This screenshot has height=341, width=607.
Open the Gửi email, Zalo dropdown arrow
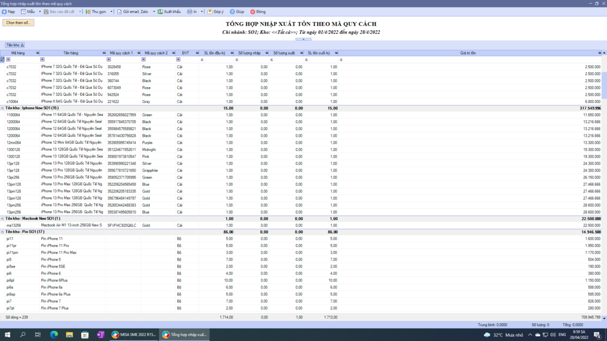(154, 12)
